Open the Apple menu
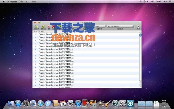174x109 pixels. coord(4,1)
